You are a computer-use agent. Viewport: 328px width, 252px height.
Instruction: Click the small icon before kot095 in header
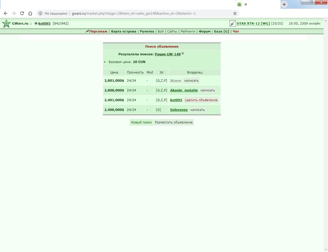(36, 23)
